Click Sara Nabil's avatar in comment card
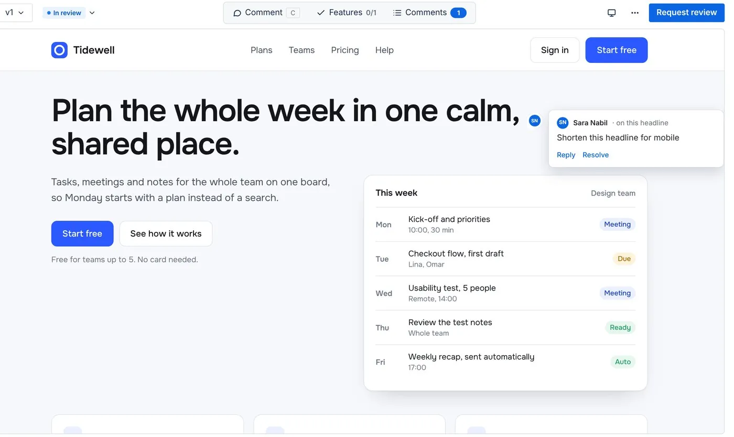 (x=563, y=123)
